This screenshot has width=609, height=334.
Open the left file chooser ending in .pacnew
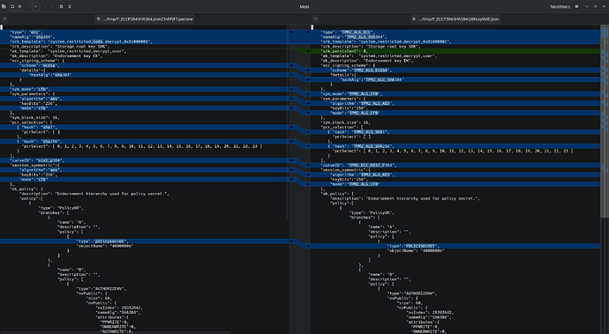point(145,19)
